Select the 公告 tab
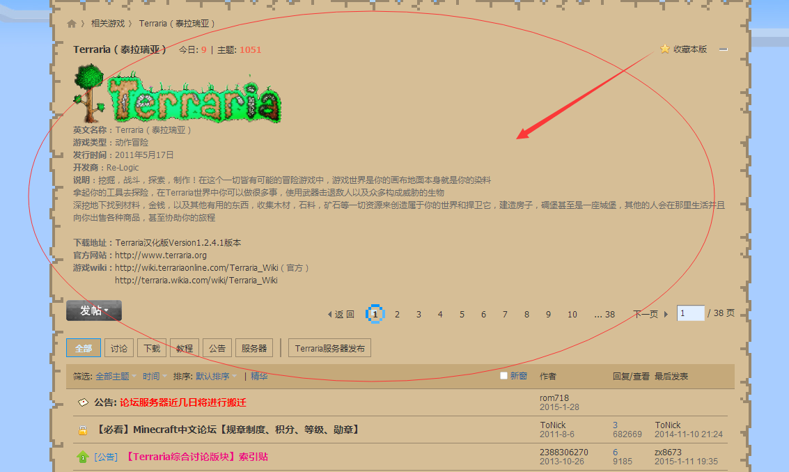 tap(217, 348)
